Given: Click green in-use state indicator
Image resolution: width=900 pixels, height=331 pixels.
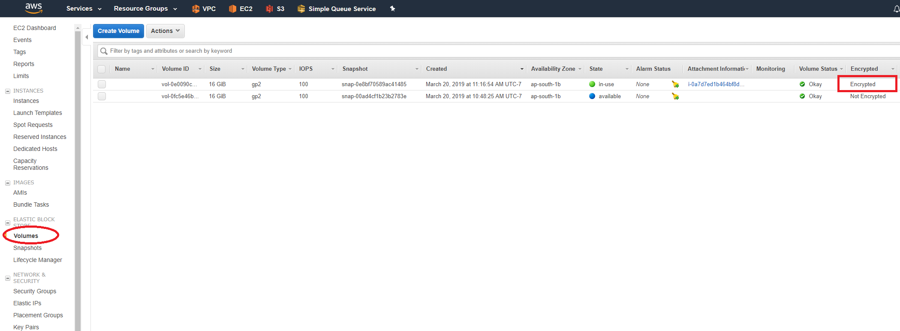Looking at the screenshot, I should pyautogui.click(x=592, y=84).
